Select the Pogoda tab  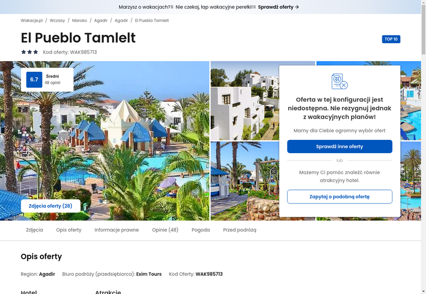coord(201,230)
